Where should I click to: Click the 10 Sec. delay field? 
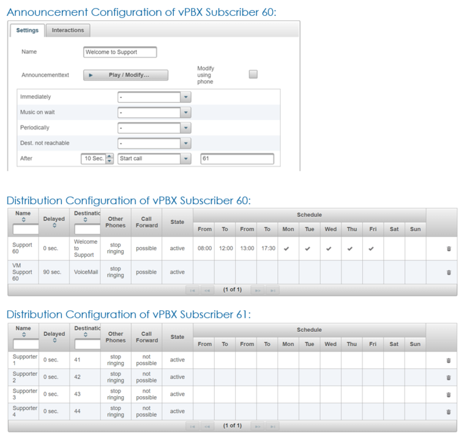coord(94,159)
